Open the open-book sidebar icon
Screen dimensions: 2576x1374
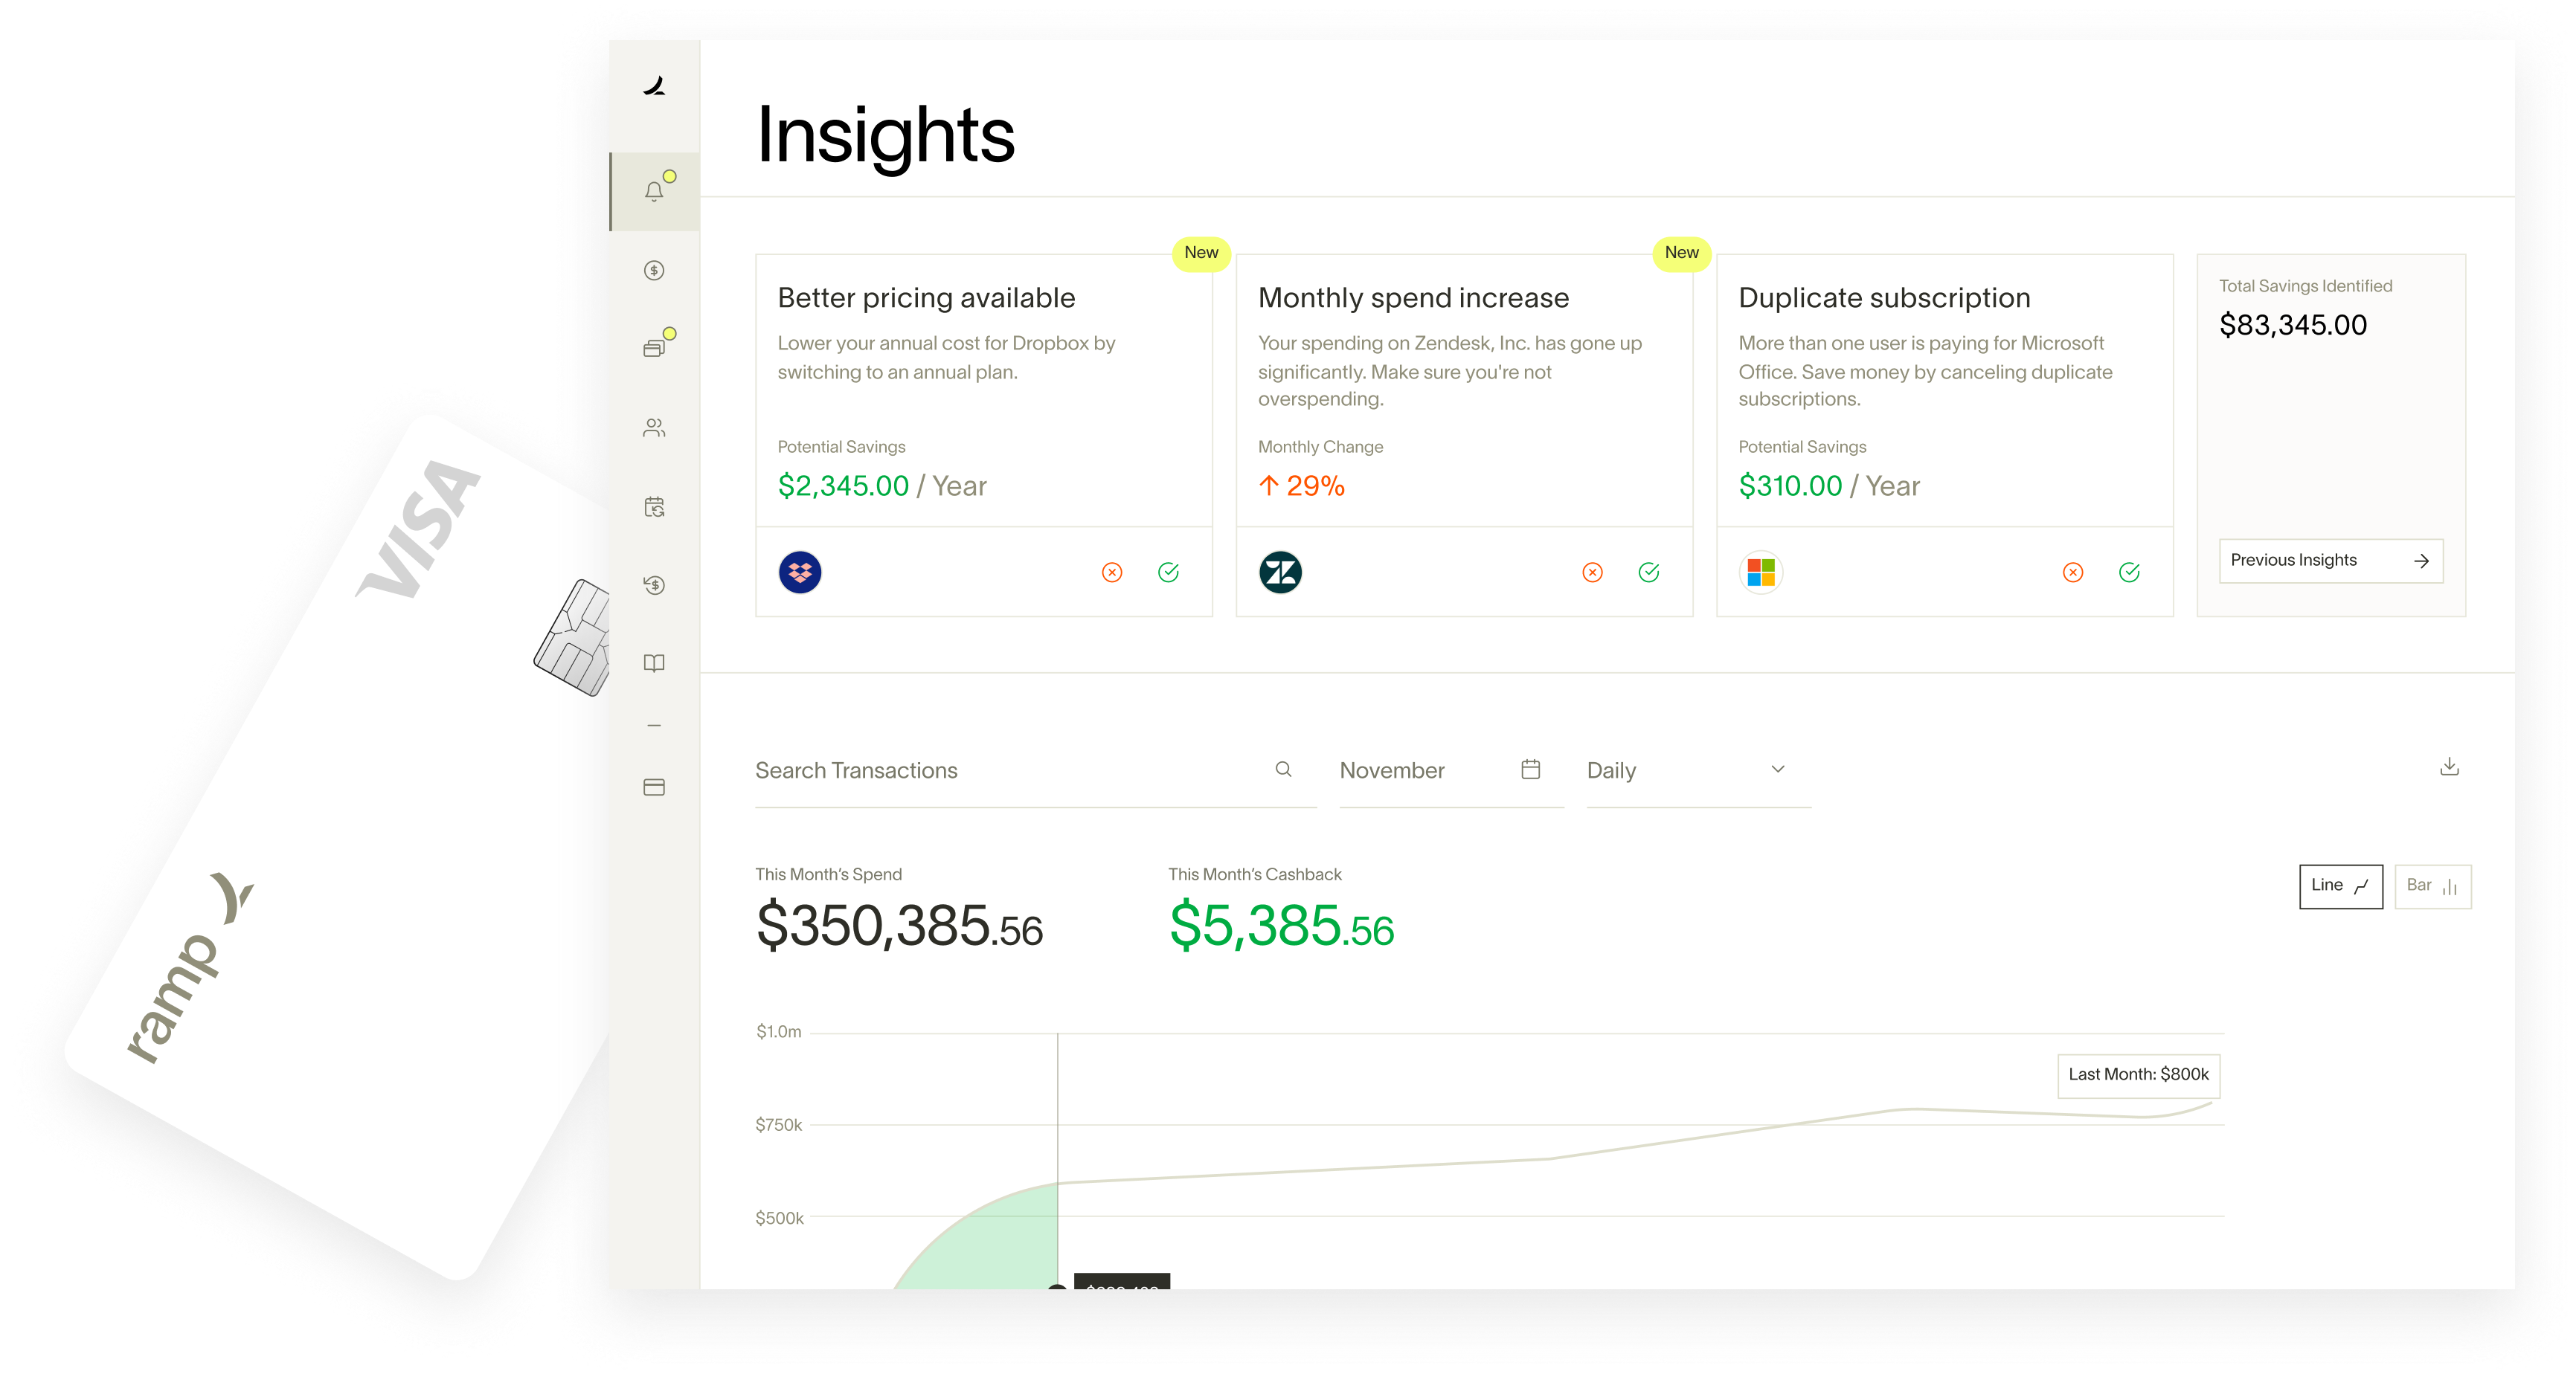tap(654, 663)
